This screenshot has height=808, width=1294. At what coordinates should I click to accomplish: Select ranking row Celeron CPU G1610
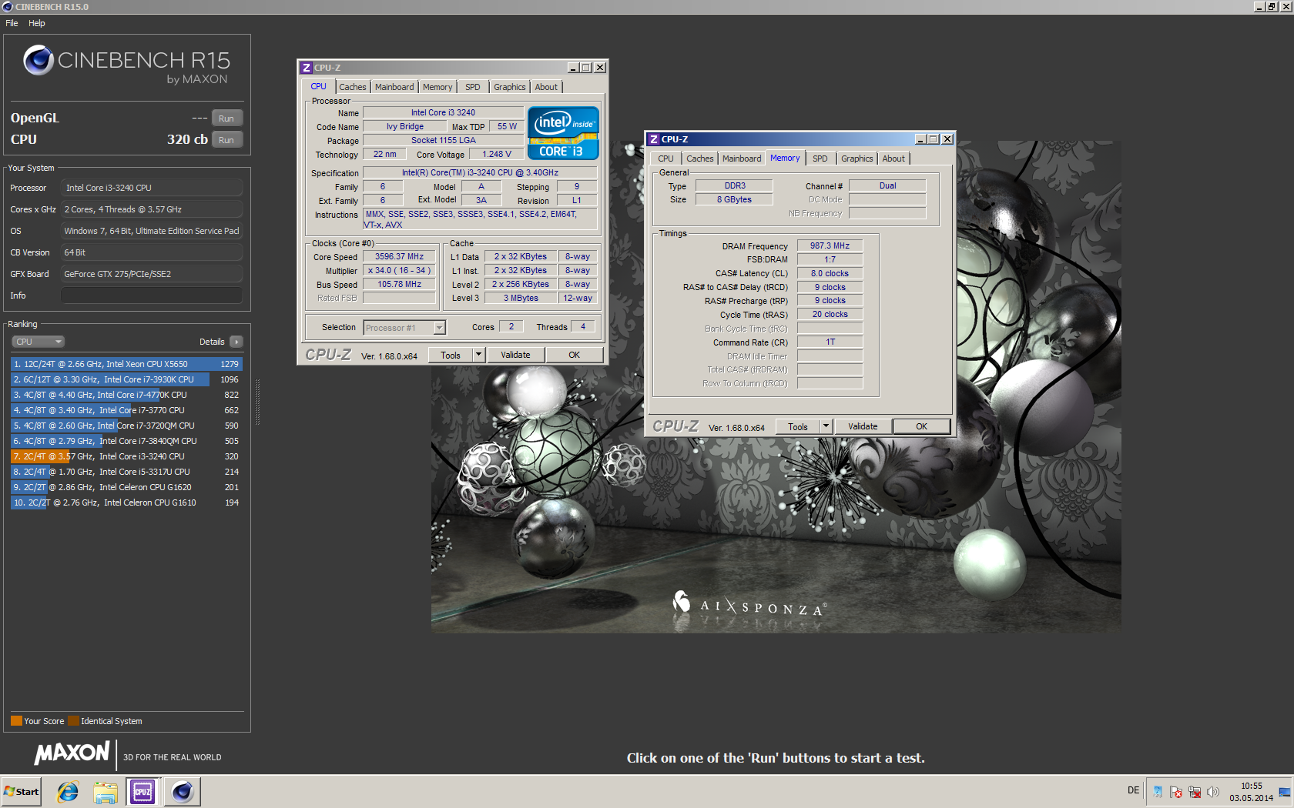pyautogui.click(x=127, y=502)
